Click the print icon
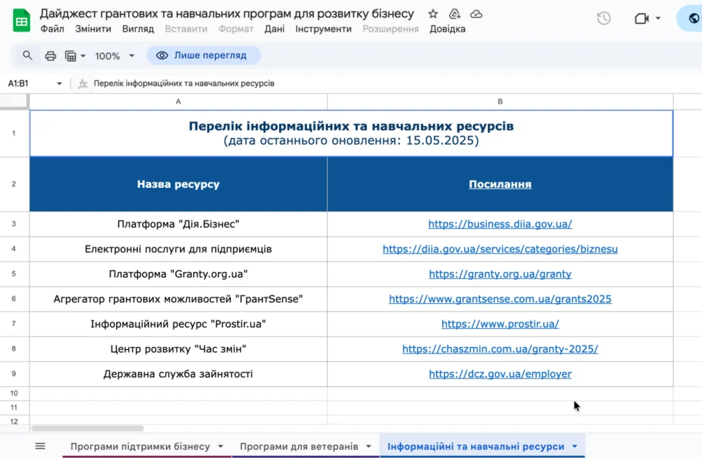The image size is (702, 458). pyautogui.click(x=50, y=56)
